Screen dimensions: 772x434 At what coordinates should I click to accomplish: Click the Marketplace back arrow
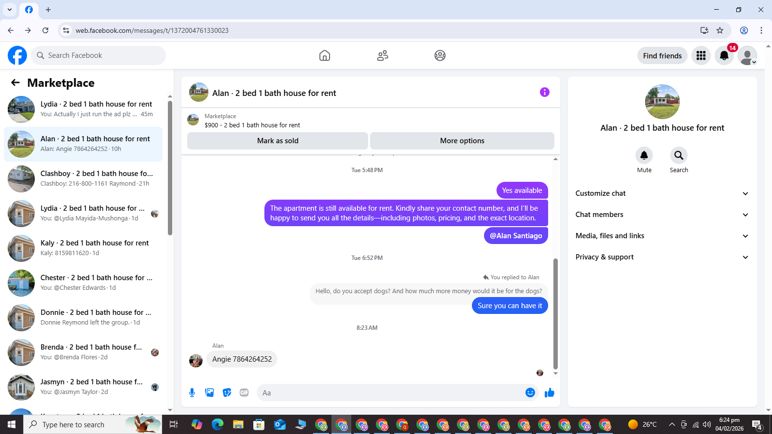pyautogui.click(x=15, y=82)
